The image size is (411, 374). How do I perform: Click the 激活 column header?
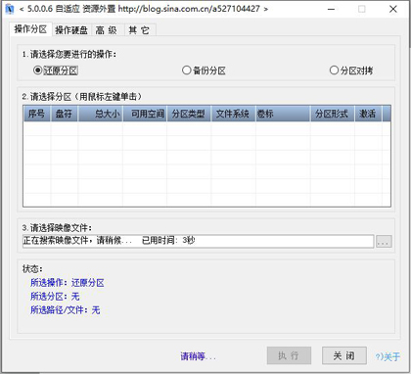pyautogui.click(x=368, y=114)
